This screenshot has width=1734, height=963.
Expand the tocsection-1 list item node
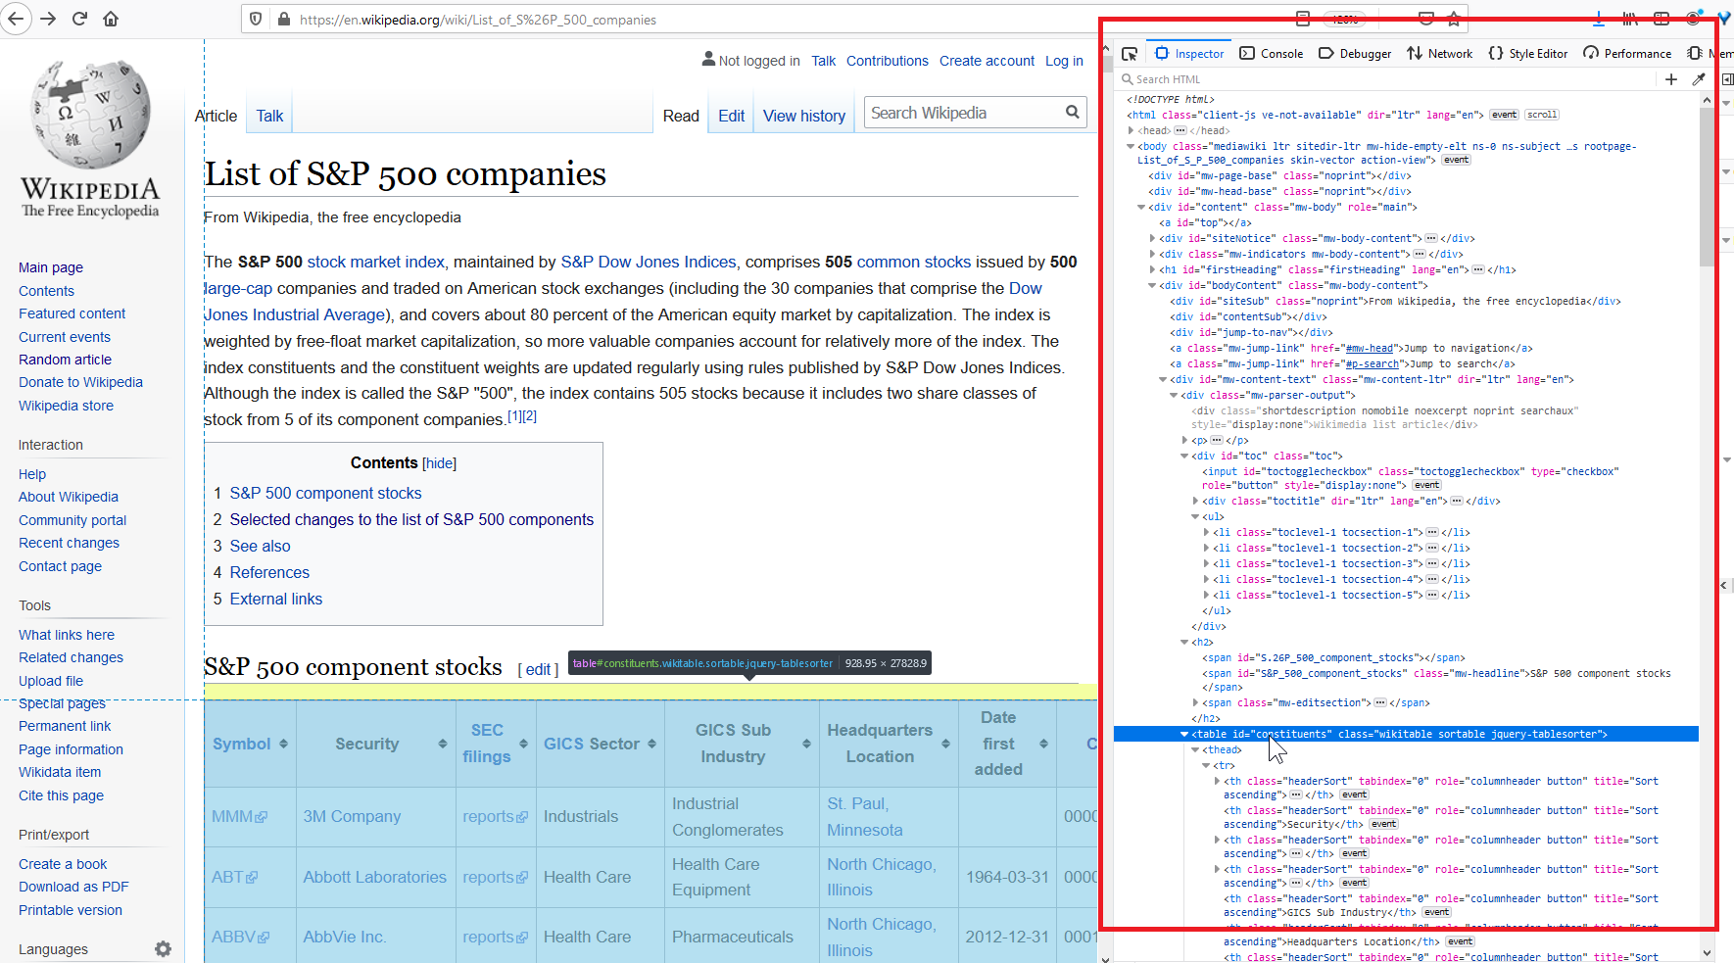tap(1206, 532)
